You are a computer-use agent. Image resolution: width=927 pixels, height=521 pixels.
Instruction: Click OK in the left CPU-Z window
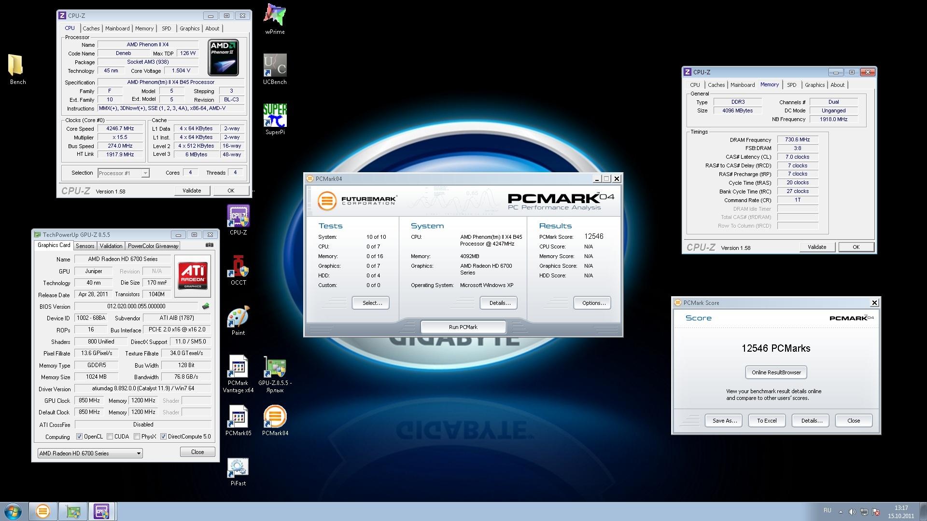pos(231,191)
